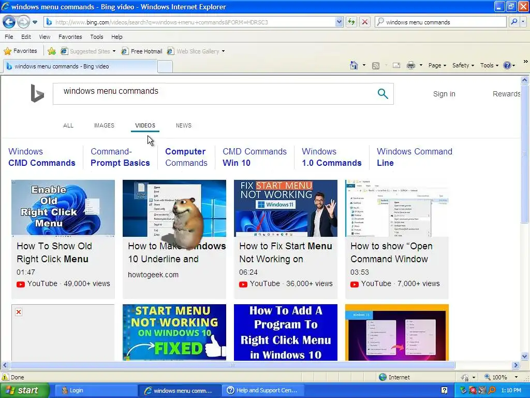Open the Fix Start Menu Not Working thumbnail
This screenshot has width=530, height=398.
(286, 208)
